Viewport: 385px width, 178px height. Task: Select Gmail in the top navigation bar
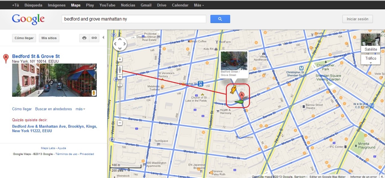(x=146, y=5)
